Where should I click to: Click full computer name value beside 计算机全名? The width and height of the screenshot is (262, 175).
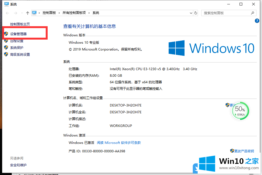pos(126,112)
